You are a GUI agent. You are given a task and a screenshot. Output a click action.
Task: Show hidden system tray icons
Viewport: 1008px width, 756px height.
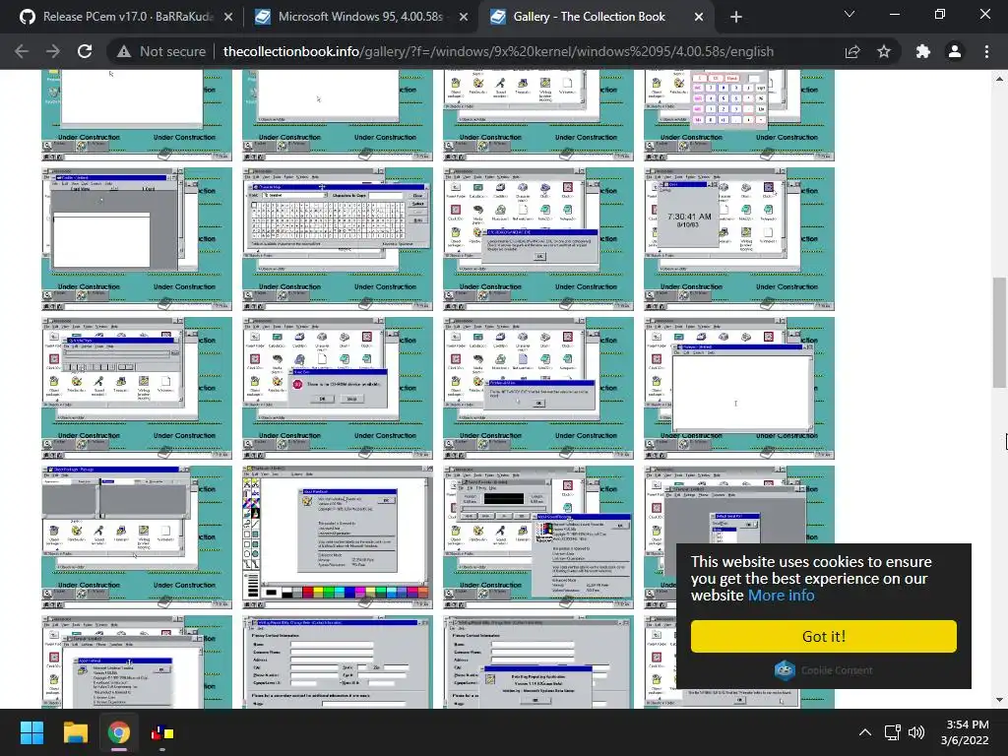[x=865, y=732]
